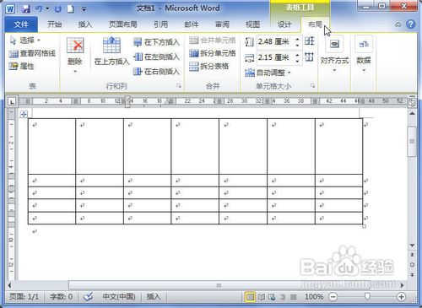
Task: Click the 删除 delete icon with red X
Action: (75, 46)
